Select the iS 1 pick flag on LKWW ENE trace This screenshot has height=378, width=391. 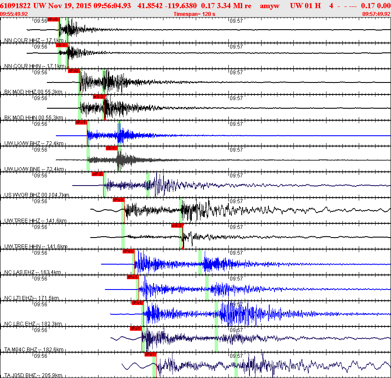(111, 148)
